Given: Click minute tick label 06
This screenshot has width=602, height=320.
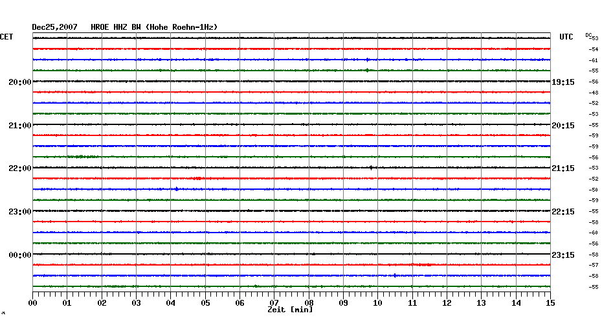Looking at the screenshot, I should (240, 303).
